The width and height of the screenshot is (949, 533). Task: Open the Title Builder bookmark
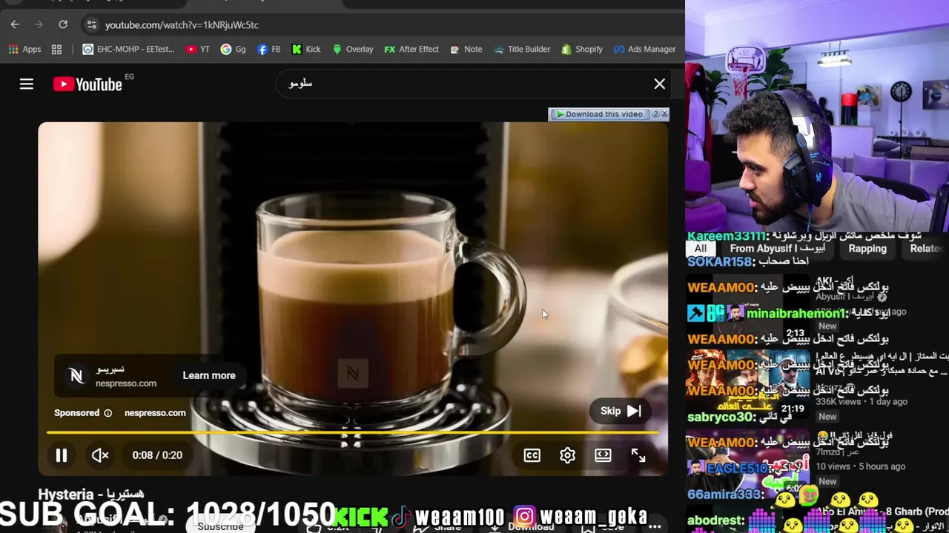(522, 50)
